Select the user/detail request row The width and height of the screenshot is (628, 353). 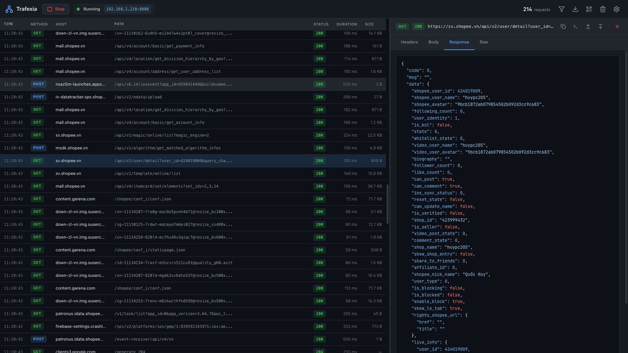click(193, 161)
